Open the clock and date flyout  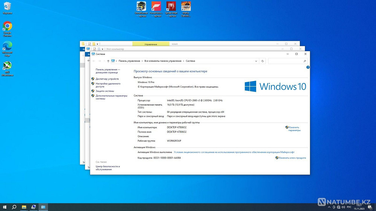[359, 207]
